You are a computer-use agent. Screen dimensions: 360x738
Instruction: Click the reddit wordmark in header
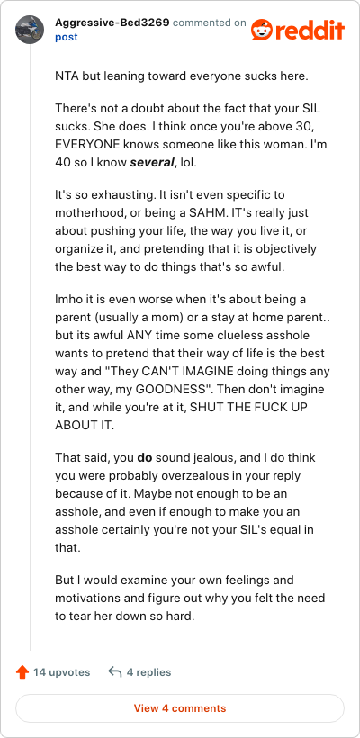click(x=310, y=31)
